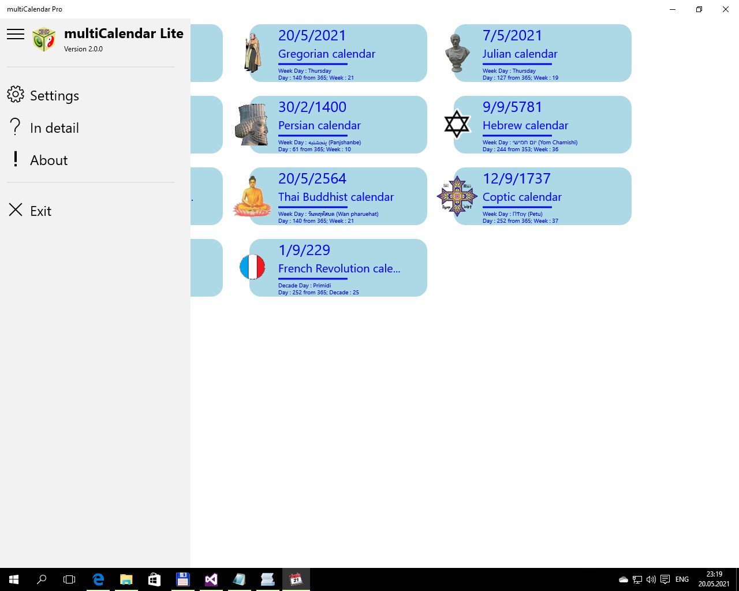
Task: Click Thai 'Wan pharuehat' week day text
Action: pyautogui.click(x=329, y=214)
